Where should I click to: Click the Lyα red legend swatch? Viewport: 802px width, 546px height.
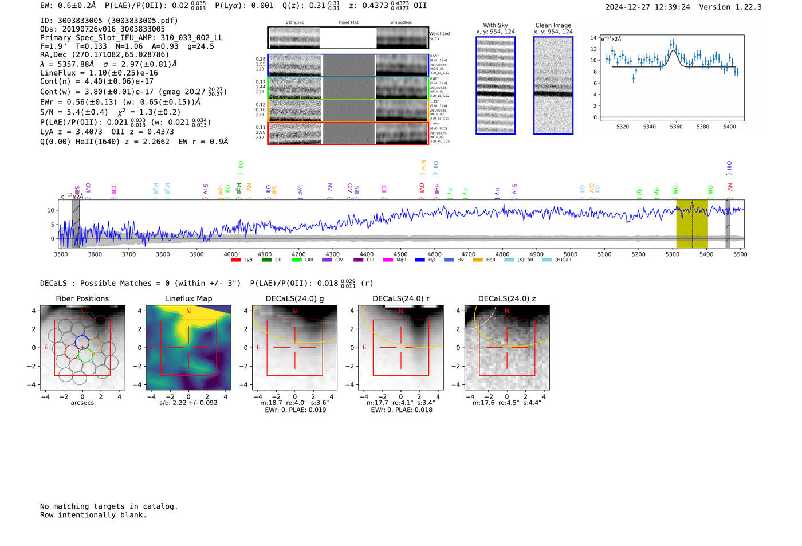(235, 260)
